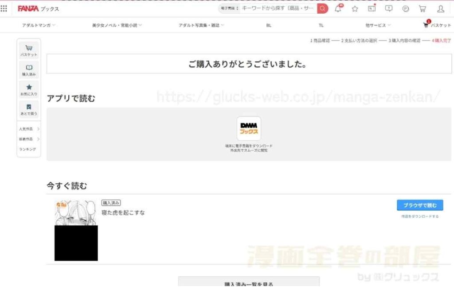
Task: Click 購入済み badge label
Action: click(x=111, y=203)
